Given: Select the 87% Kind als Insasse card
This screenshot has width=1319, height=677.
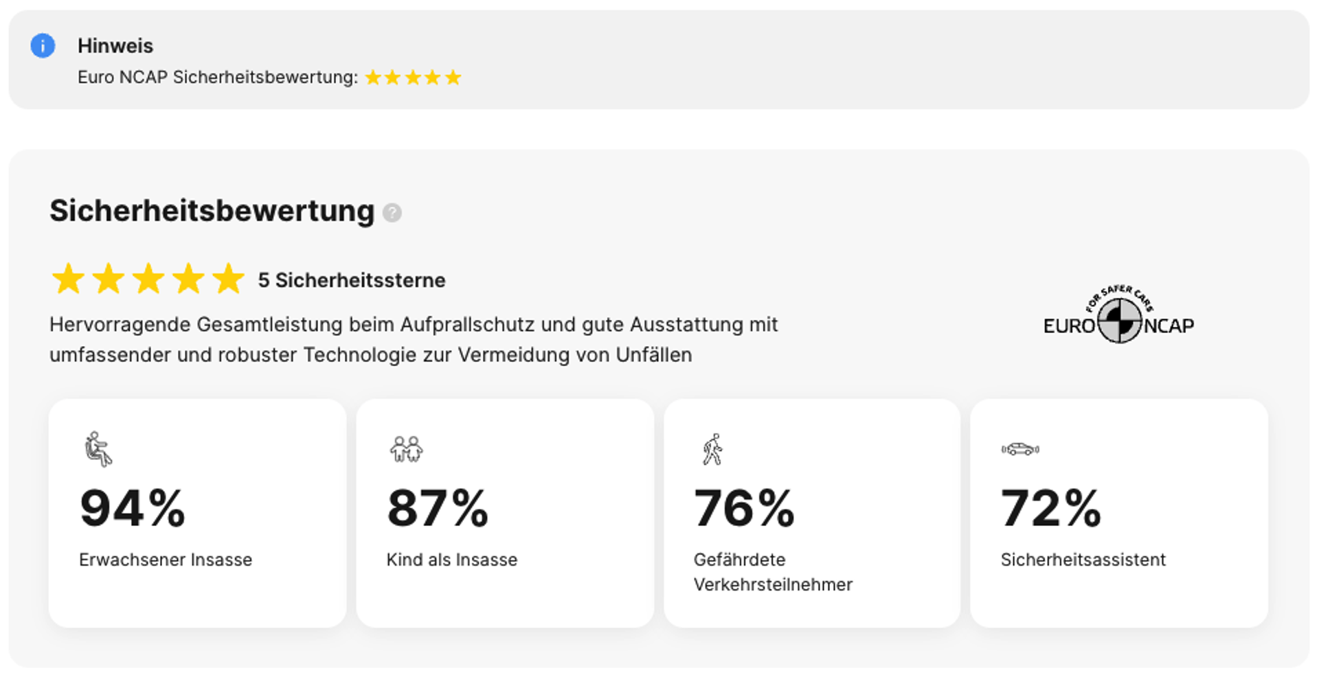Looking at the screenshot, I should 505,513.
